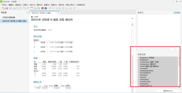Click the Undo arrow icon

point(25,8)
